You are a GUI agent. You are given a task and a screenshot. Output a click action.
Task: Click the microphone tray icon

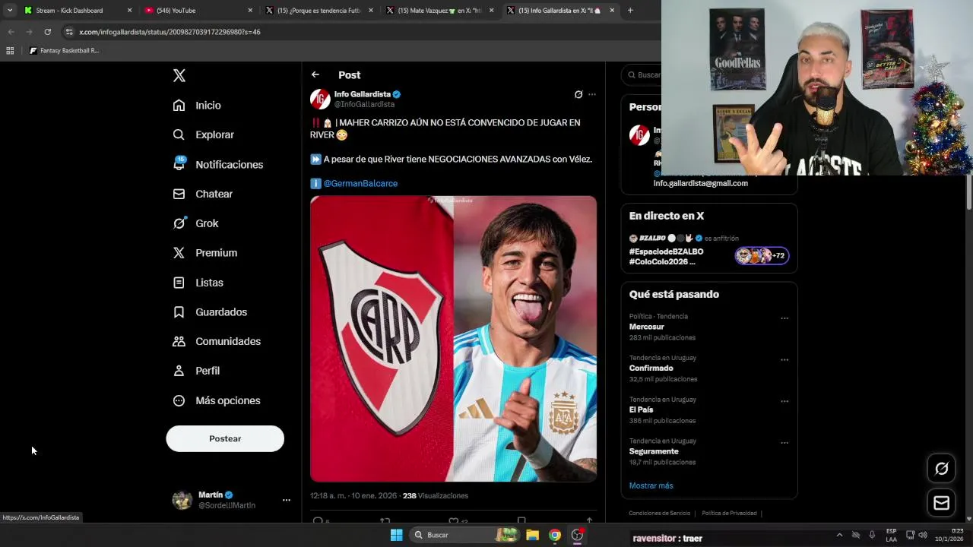point(872,535)
